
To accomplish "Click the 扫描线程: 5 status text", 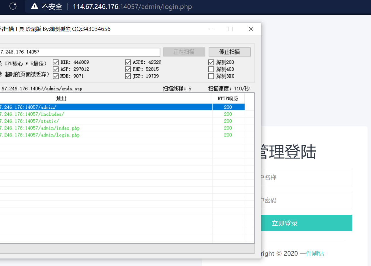I will coord(177,88).
